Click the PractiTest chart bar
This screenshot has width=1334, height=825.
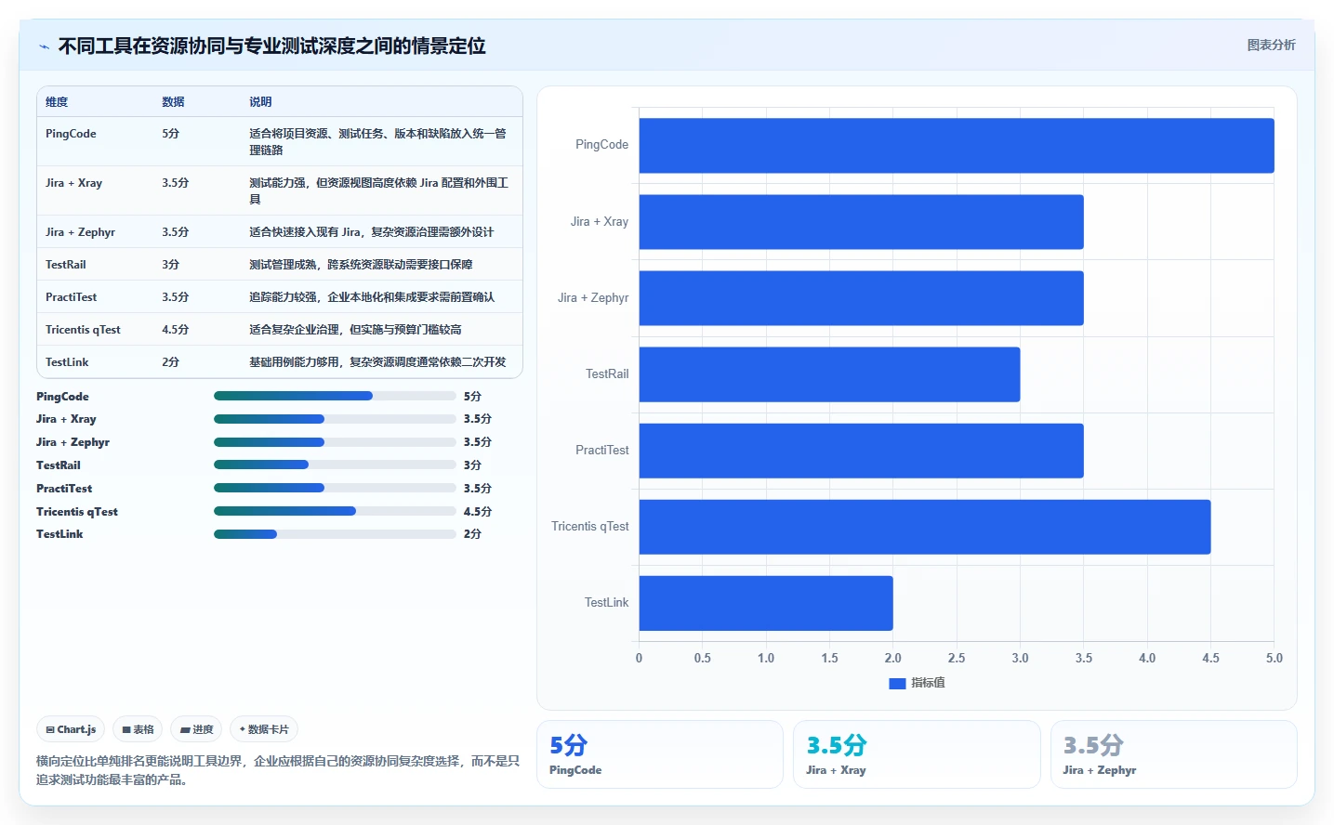[x=861, y=451]
